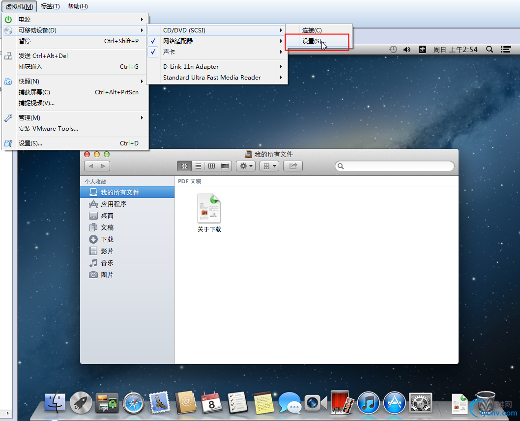The image size is (520, 421).
Task: Click volume speaker icon in menu bar
Action: point(407,50)
